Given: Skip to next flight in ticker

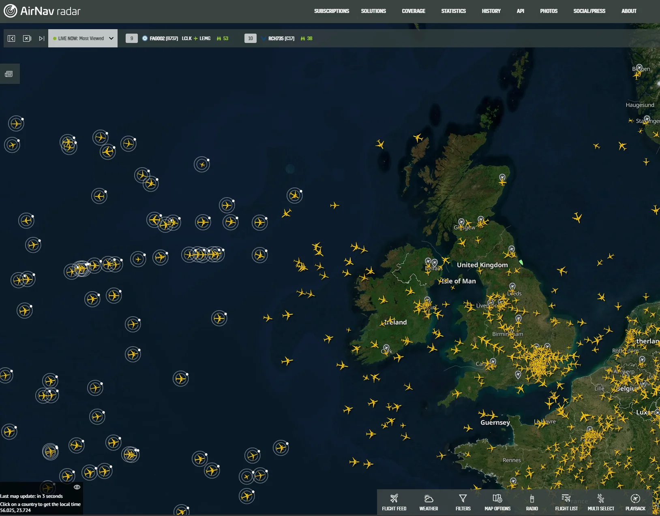Looking at the screenshot, I should (x=41, y=38).
